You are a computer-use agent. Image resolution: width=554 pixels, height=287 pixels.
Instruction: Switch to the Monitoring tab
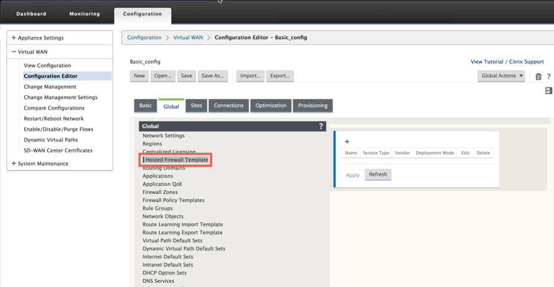[84, 14]
